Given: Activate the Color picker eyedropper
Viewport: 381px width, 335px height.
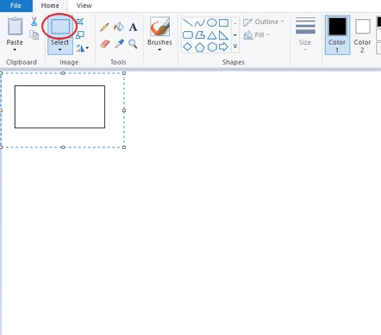Looking at the screenshot, I should coord(119,44).
